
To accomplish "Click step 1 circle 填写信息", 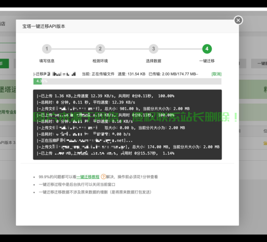I will pos(47,49).
